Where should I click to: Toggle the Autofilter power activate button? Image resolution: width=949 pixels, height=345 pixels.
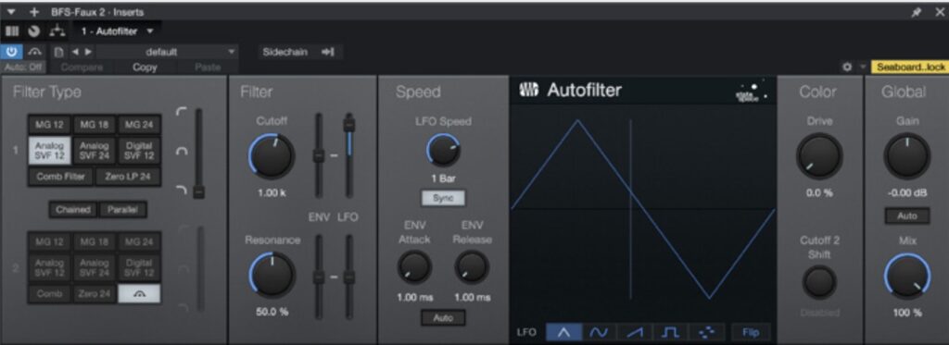pyautogui.click(x=11, y=52)
